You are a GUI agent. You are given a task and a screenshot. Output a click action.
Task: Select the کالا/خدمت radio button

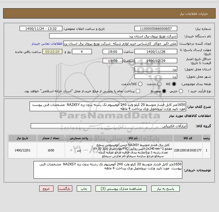point(140,84)
